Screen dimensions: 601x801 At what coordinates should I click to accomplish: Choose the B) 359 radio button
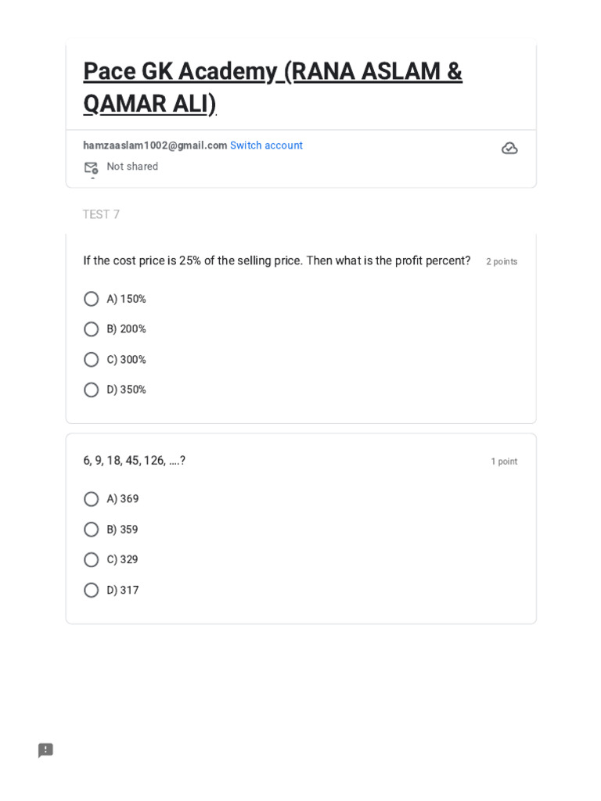(x=92, y=530)
